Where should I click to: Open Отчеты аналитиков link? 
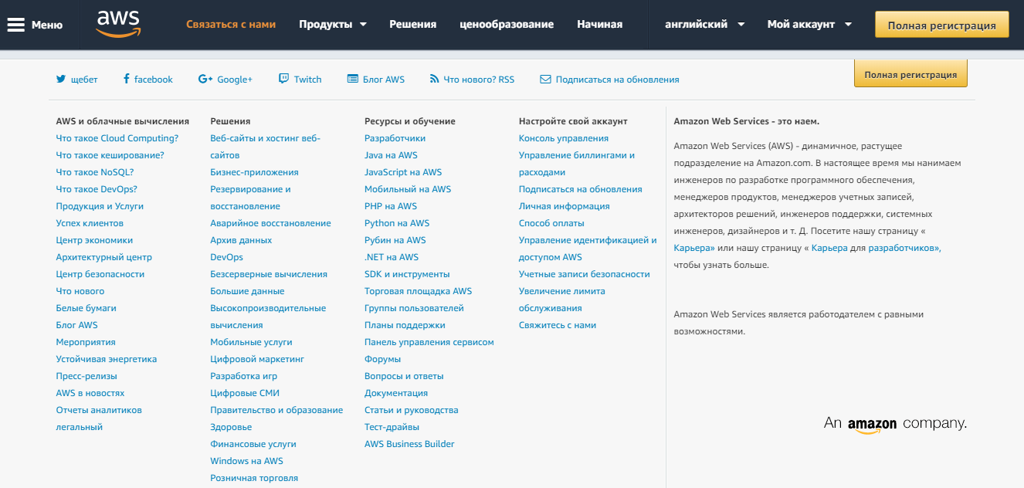[x=99, y=410]
